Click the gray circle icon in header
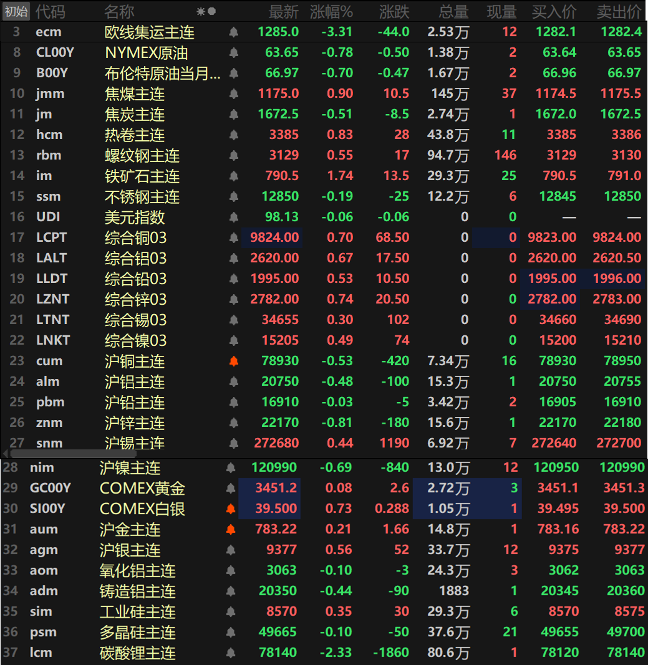The width and height of the screenshot is (648, 665). pyautogui.click(x=212, y=11)
